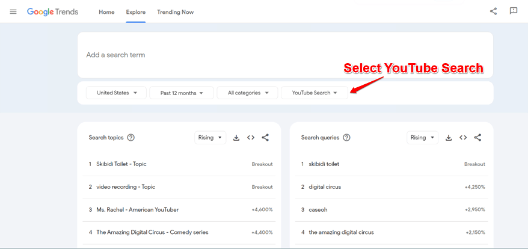Select the Explore tab

(x=136, y=12)
